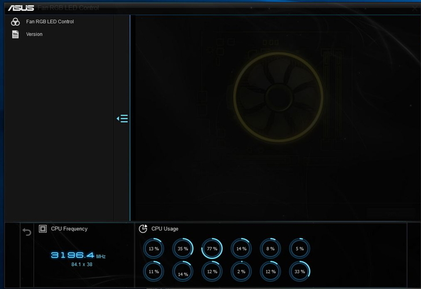Click the CPU Usage pie-clock icon
The width and height of the screenshot is (421, 289).
pos(143,229)
